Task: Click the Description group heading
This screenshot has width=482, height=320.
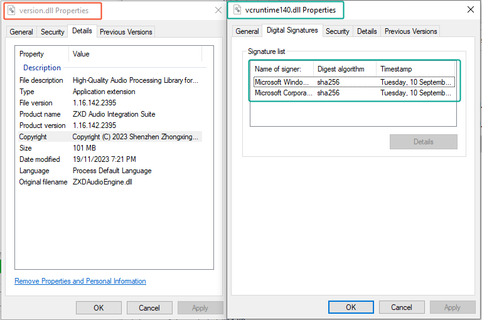Action: tap(42, 68)
